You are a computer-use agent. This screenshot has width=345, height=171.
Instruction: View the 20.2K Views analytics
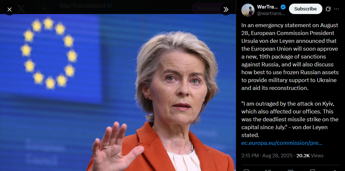pyautogui.click(x=310, y=156)
